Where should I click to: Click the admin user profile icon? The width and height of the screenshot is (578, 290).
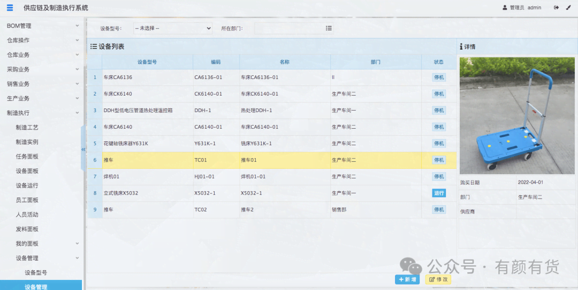tap(505, 7)
